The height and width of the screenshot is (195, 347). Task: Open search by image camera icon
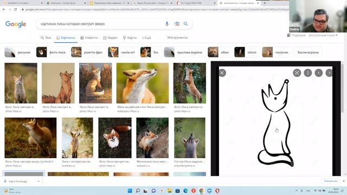[x=177, y=24]
